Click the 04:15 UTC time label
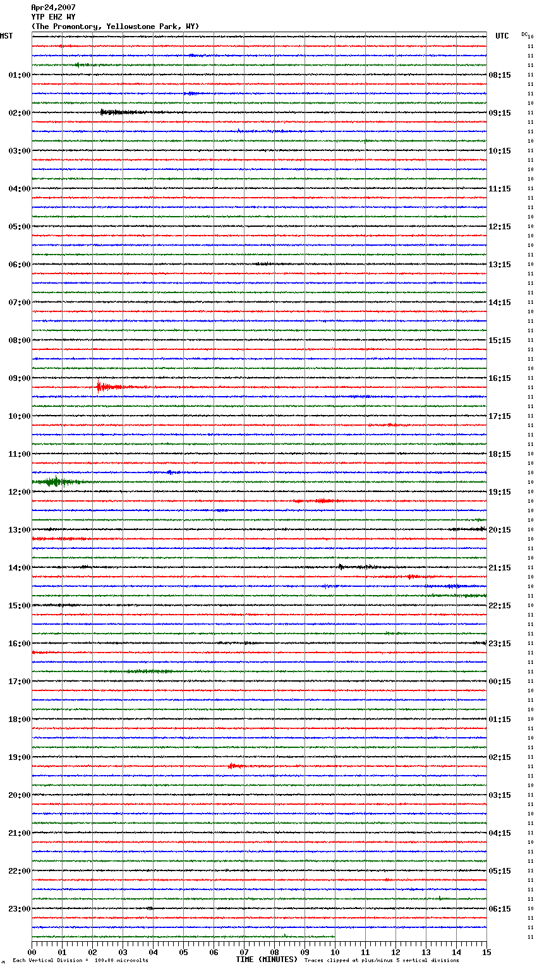Screen dimensions: 537x969 [500, 833]
